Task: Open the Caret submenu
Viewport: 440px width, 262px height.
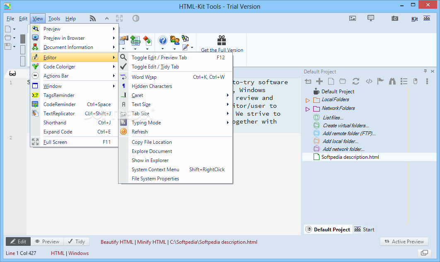Action: coord(175,95)
